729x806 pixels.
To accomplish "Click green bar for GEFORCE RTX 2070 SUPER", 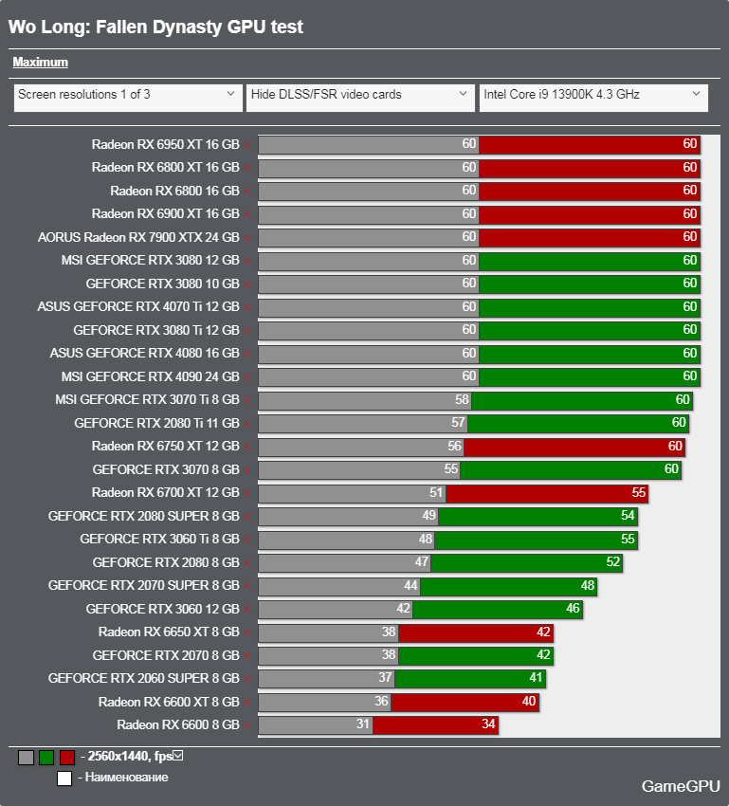I will (509, 586).
